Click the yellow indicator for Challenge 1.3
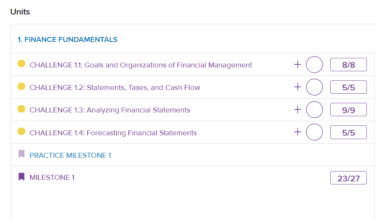 tap(21, 109)
